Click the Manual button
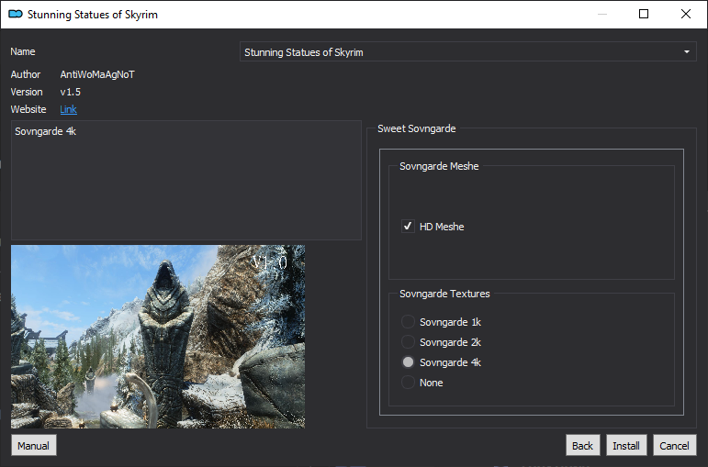Viewport: 708px width, 467px height. tap(33, 445)
